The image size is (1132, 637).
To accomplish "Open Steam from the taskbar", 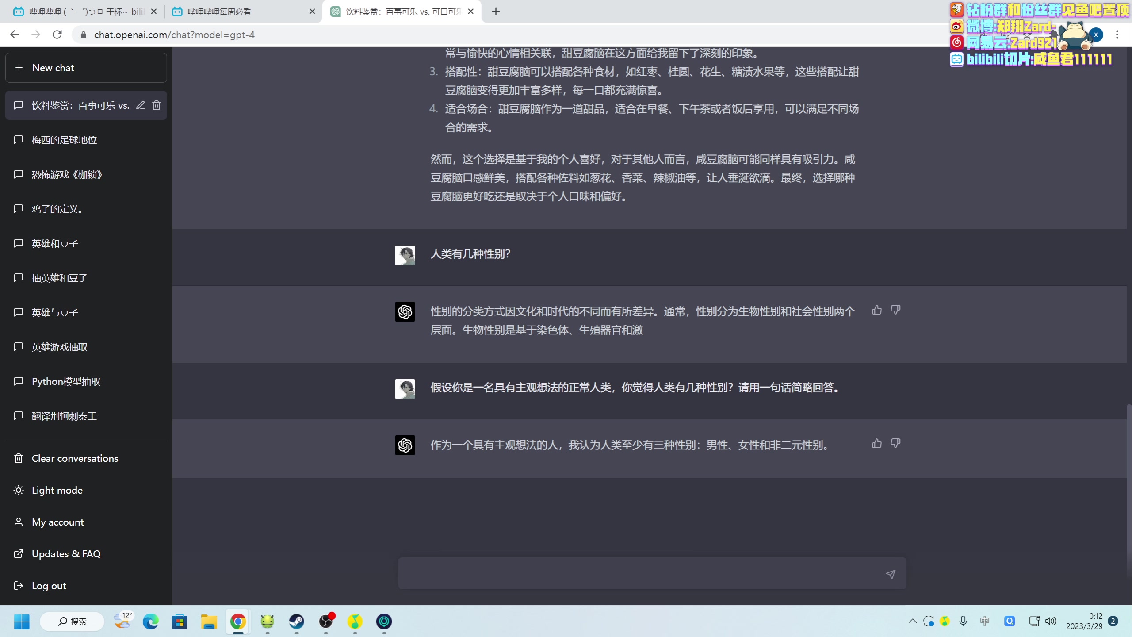I will [297, 621].
